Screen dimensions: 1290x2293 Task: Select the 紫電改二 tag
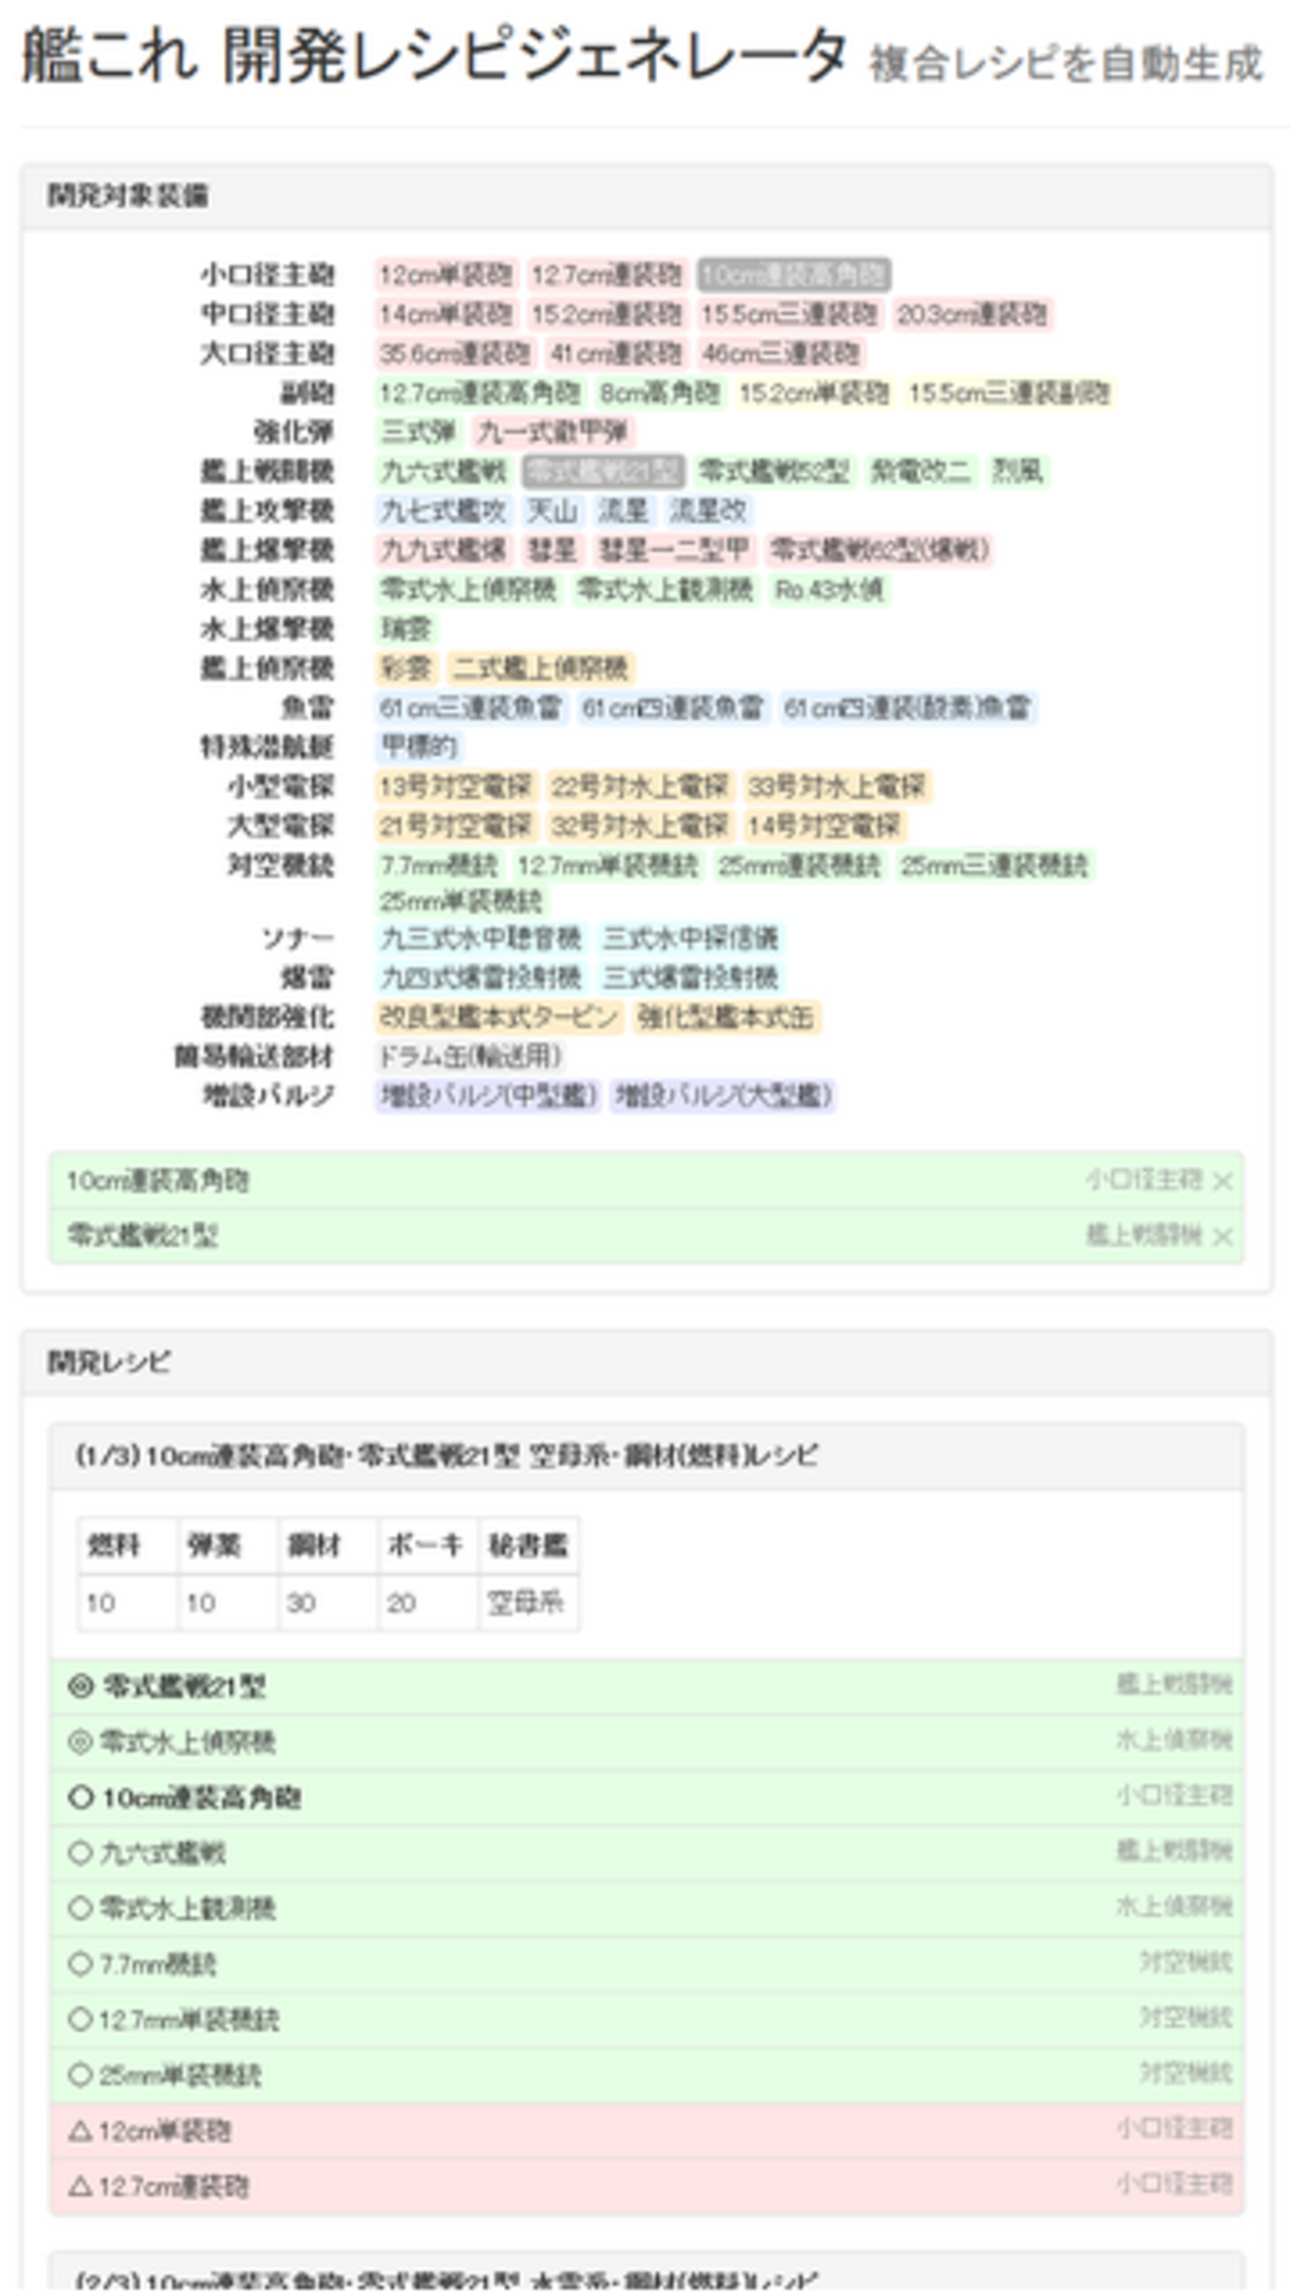click(x=920, y=471)
